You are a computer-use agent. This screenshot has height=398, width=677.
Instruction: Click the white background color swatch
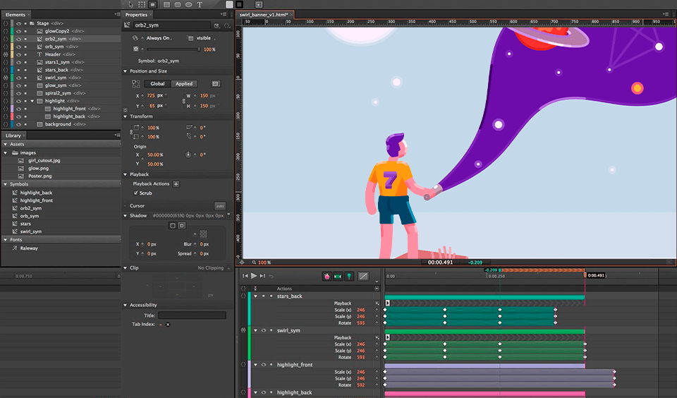point(229,4)
